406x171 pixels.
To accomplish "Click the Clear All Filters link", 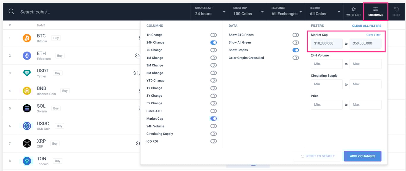I will 366,26.
